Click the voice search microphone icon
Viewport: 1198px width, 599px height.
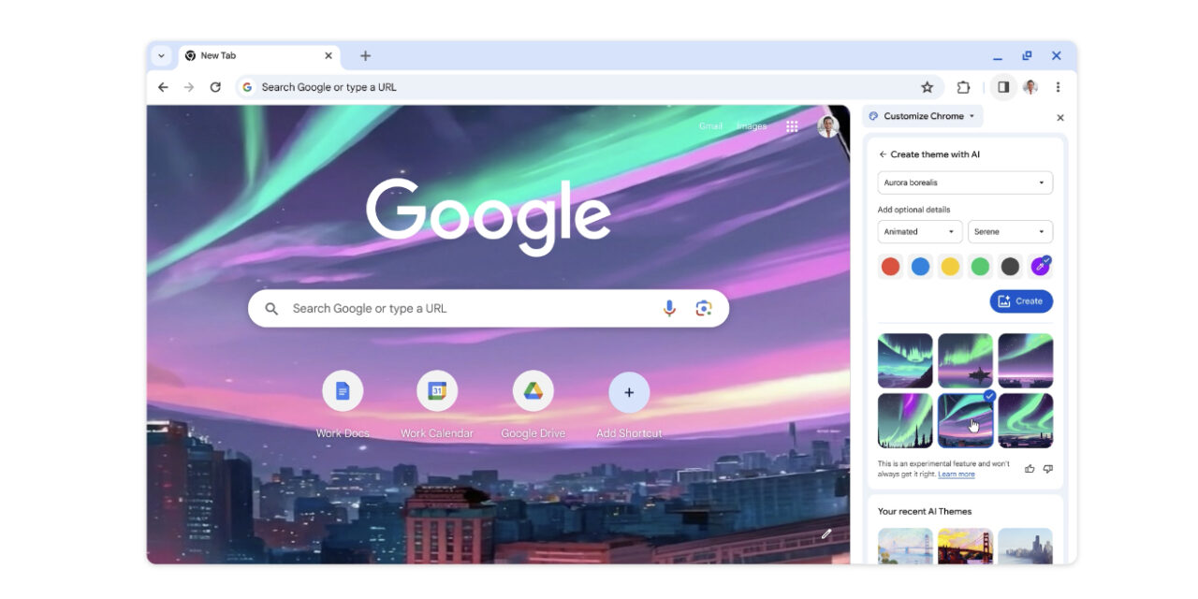(669, 308)
